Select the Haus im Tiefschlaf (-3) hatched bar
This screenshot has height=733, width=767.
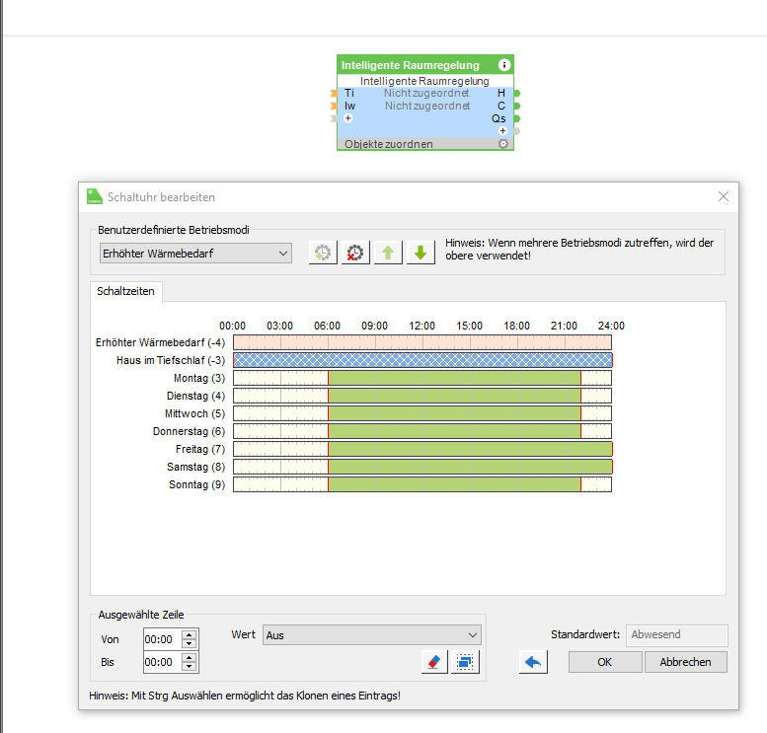(x=422, y=360)
